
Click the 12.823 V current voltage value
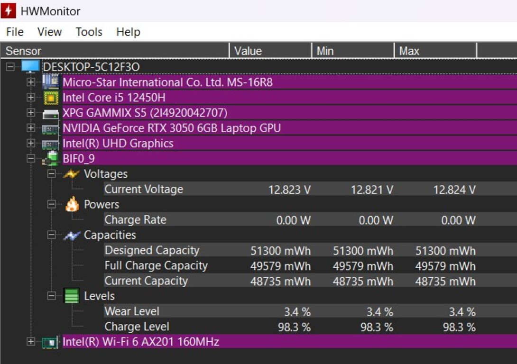289,190
